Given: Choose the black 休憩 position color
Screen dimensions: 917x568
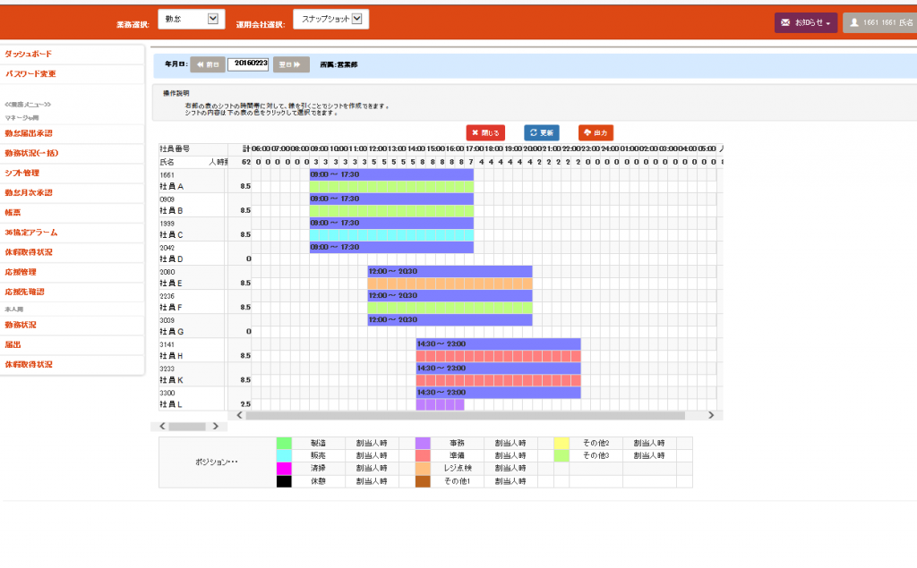Looking at the screenshot, I should 284,481.
